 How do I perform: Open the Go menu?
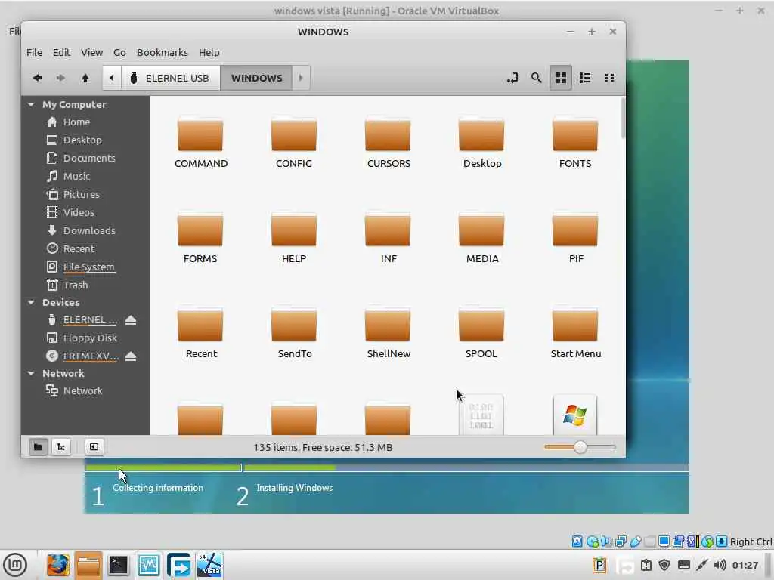[x=119, y=52]
